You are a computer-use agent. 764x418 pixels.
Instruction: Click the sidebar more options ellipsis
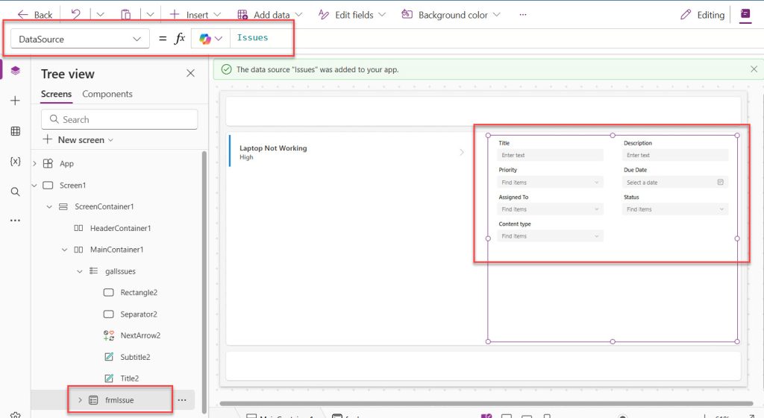tap(15, 221)
